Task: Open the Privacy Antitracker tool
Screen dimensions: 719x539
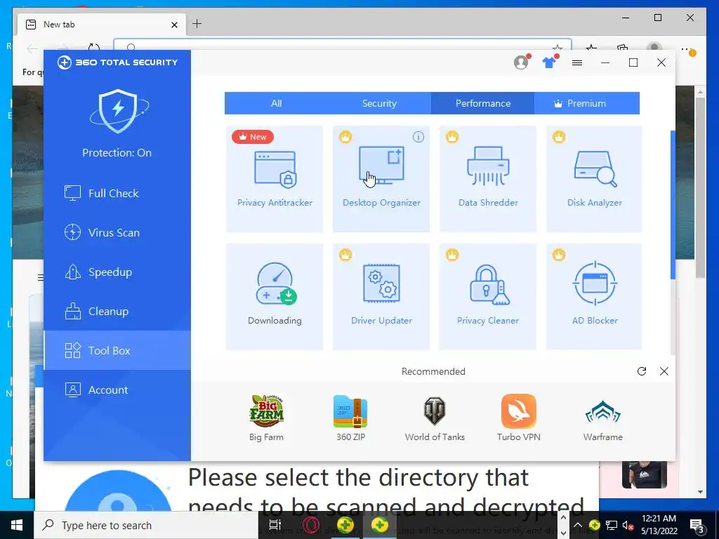Action: pyautogui.click(x=275, y=179)
